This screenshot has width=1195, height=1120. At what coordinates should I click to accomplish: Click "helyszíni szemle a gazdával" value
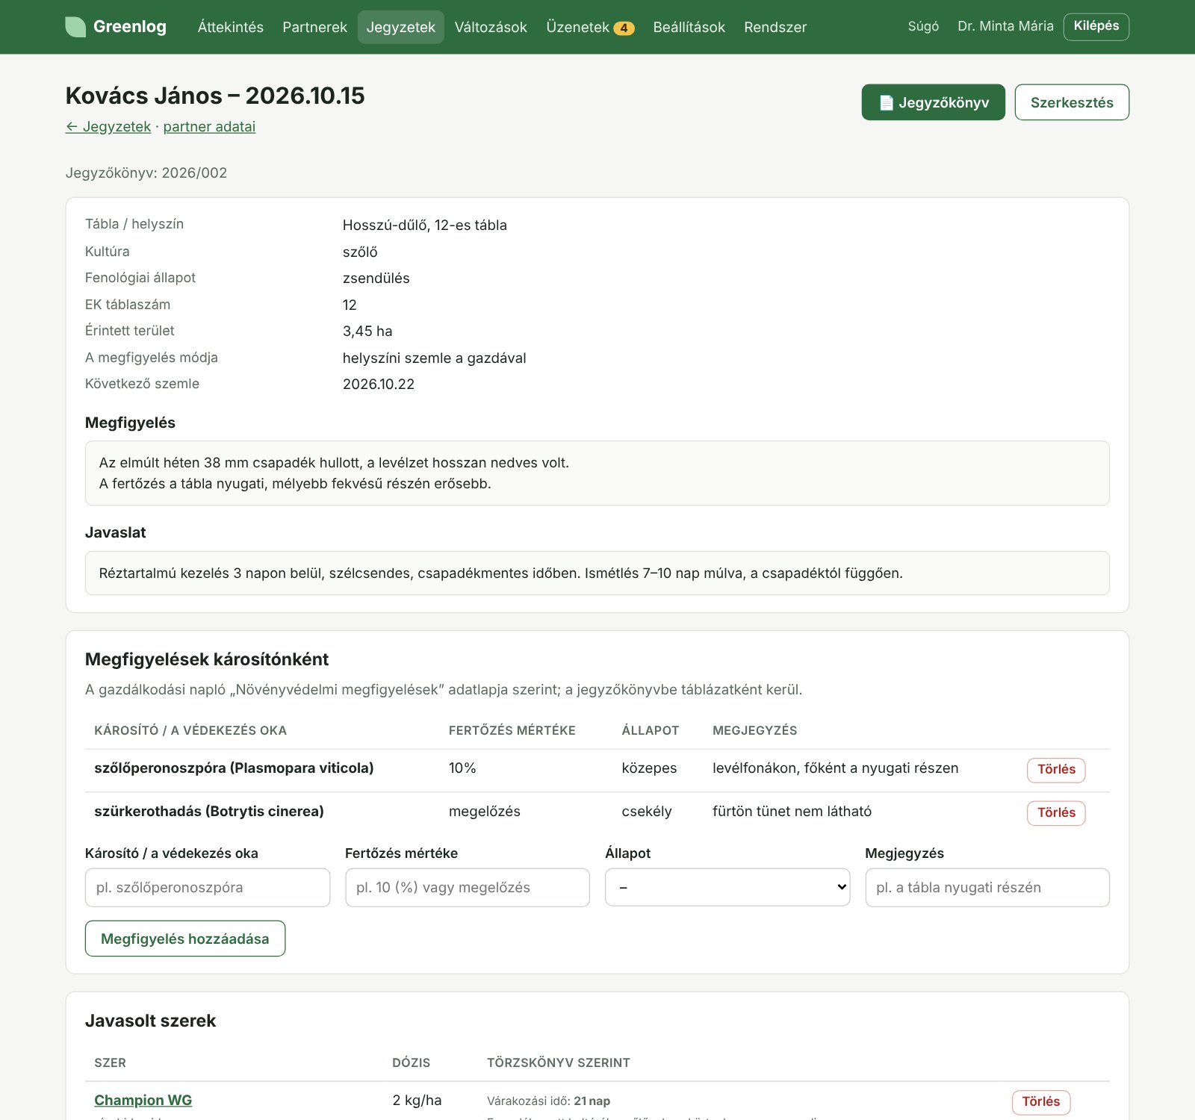[x=434, y=358]
